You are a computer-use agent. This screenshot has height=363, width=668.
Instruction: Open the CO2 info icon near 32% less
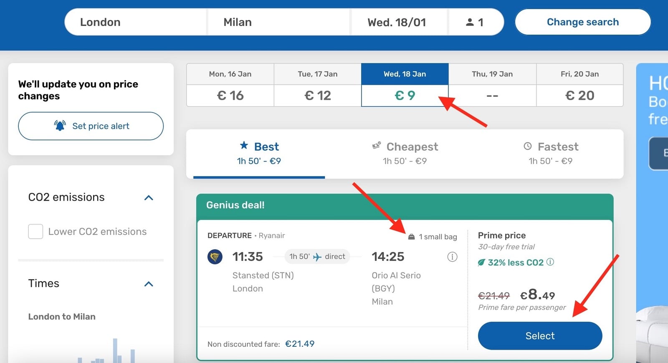click(550, 262)
